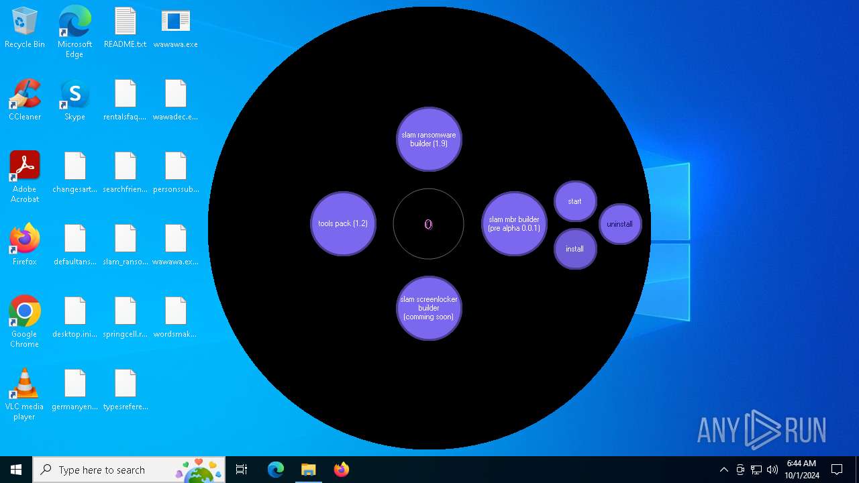Select the Google Chrome desktop shortcut
The width and height of the screenshot is (859, 483).
tap(25, 322)
